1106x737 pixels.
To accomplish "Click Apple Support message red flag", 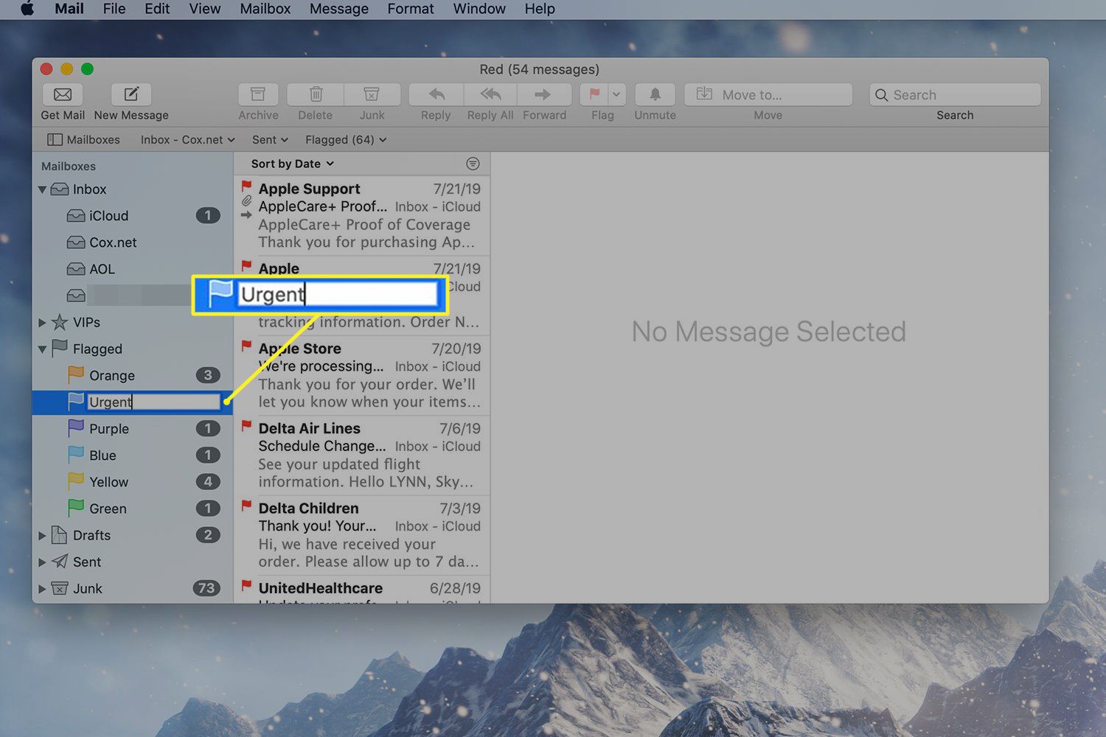I will click(246, 186).
